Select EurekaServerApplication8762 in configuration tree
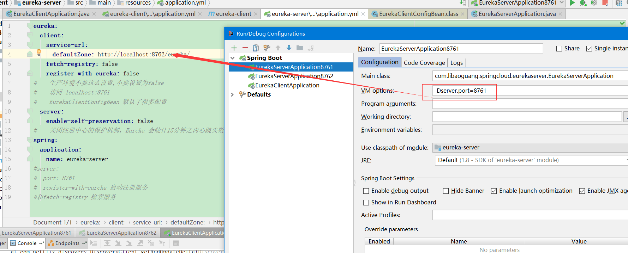 tap(294, 76)
